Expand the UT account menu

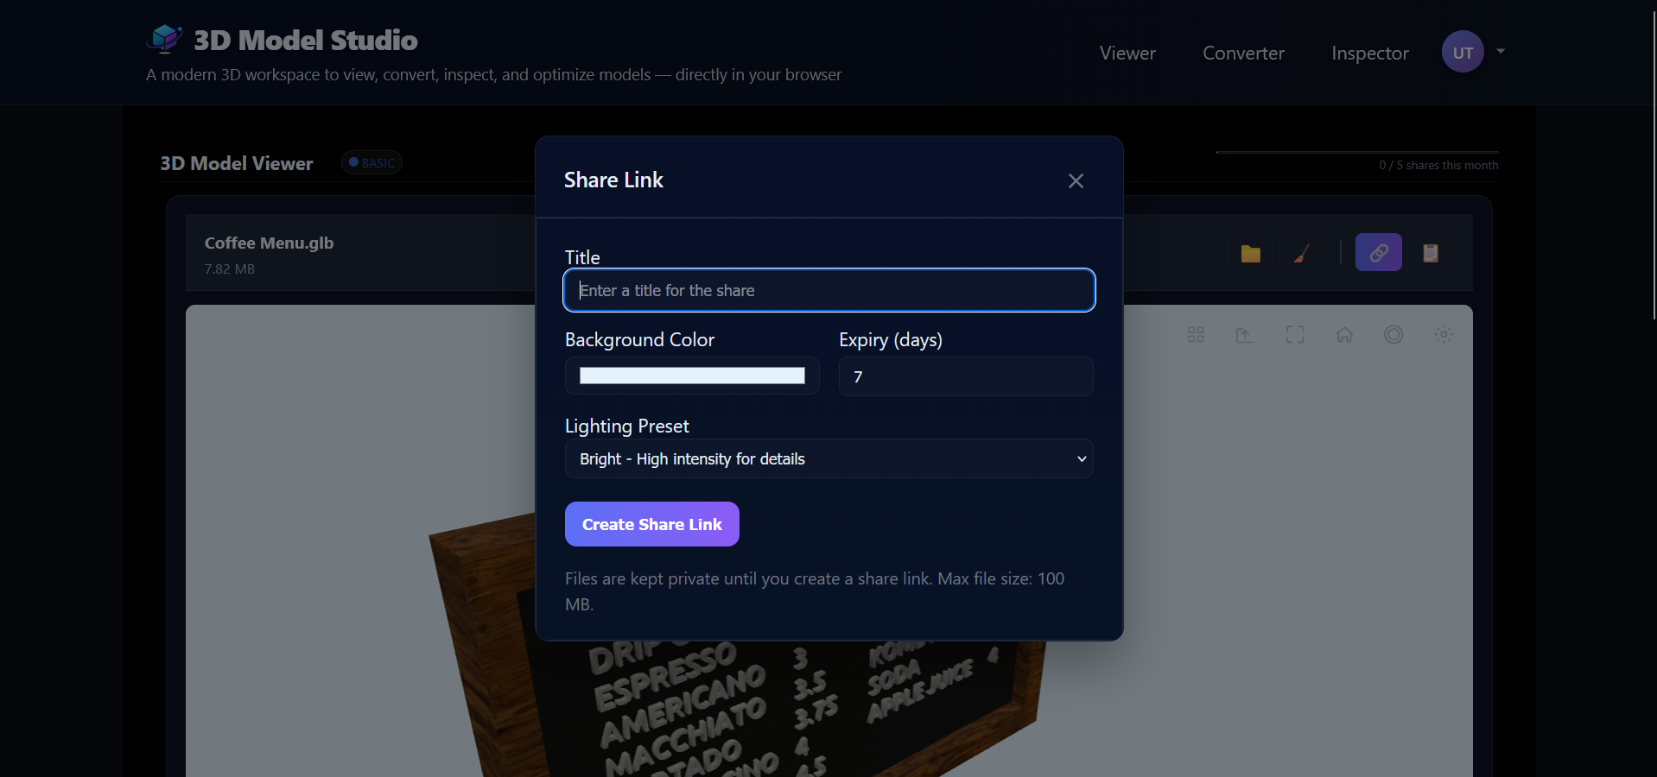[1473, 52]
